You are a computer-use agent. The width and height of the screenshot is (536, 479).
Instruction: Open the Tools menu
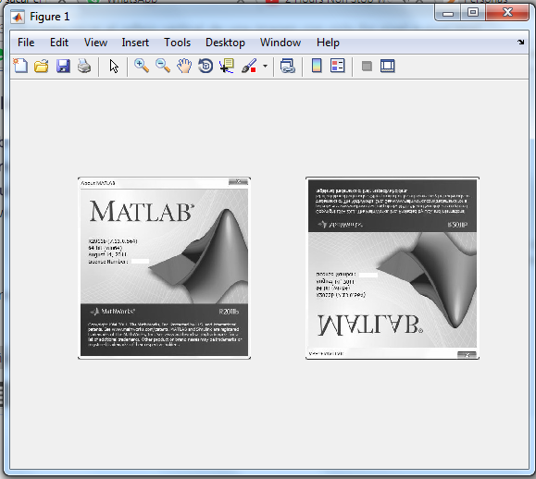[177, 43]
